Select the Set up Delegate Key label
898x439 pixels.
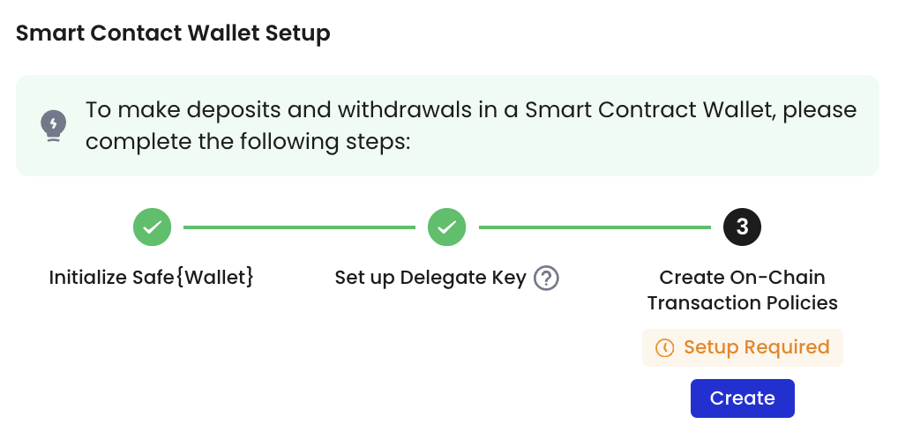[430, 279]
